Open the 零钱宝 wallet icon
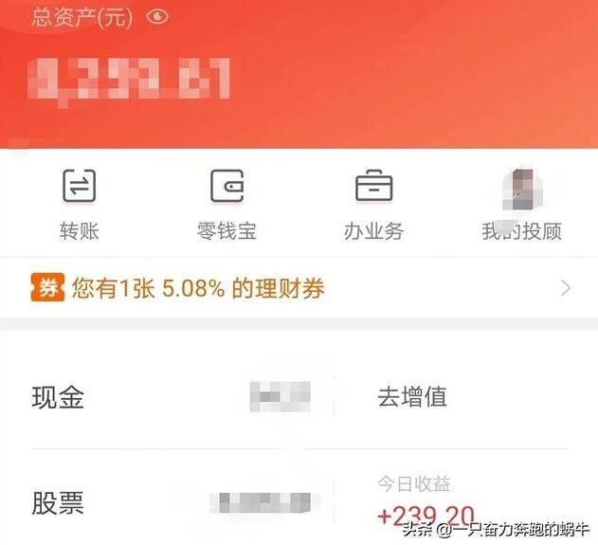 pos(227,186)
